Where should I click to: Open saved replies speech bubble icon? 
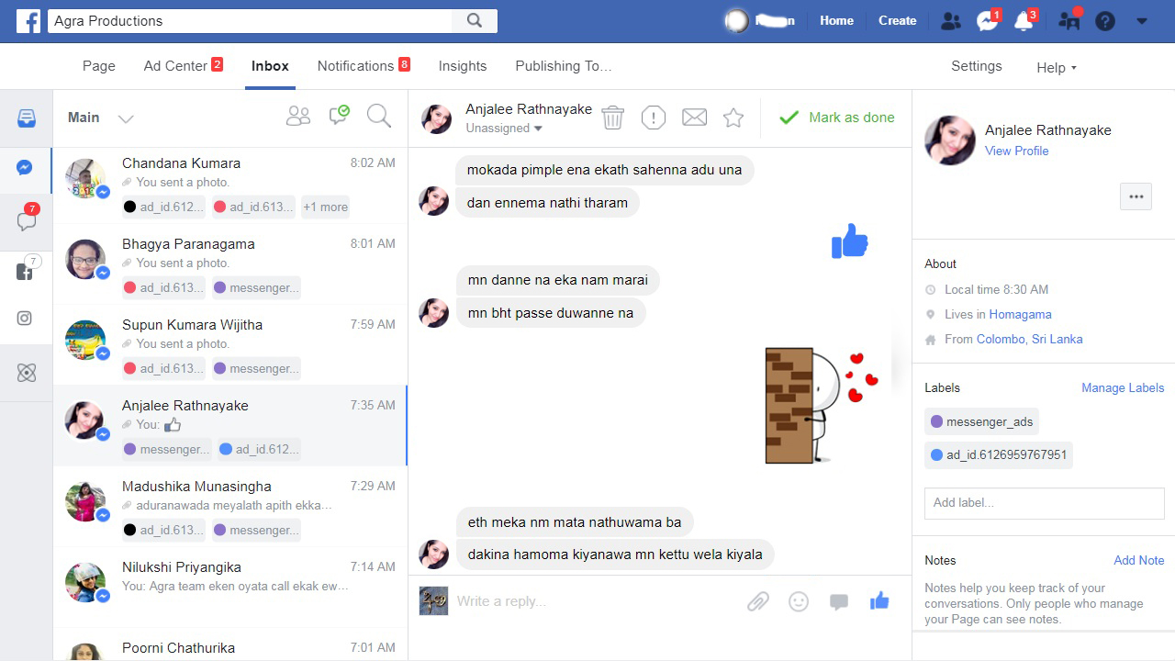(839, 602)
